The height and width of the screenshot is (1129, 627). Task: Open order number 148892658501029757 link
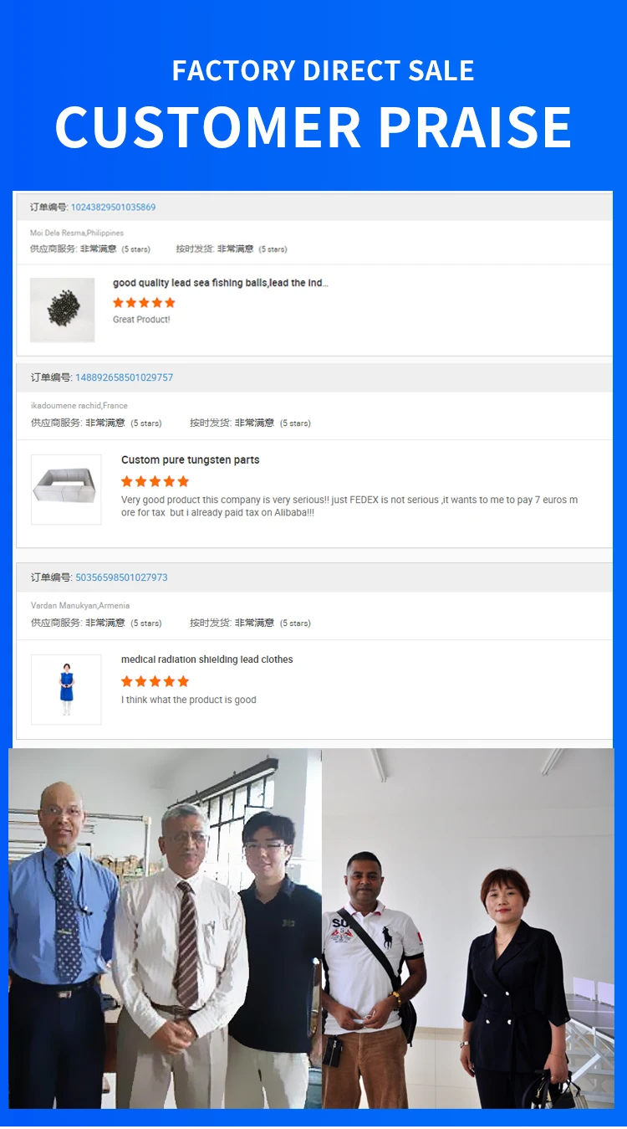[125, 377]
